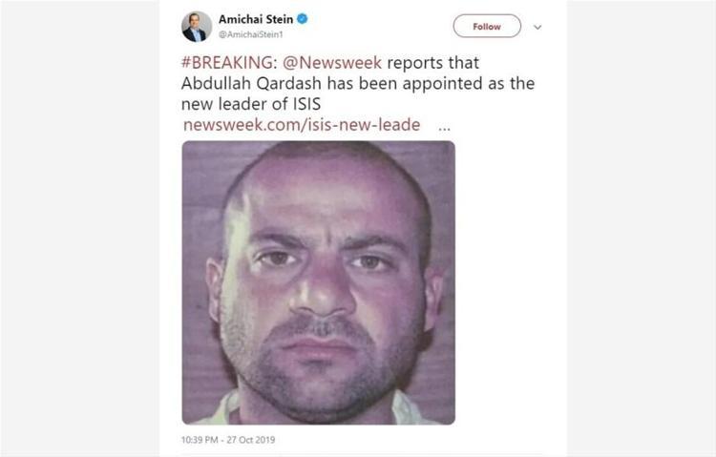Open the @Newsweek mention
The image size is (716, 457).
tap(332, 62)
